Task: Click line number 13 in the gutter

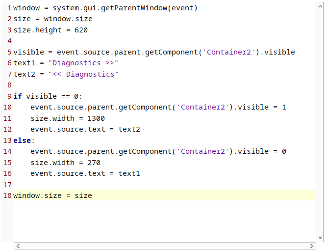Action: [7, 140]
